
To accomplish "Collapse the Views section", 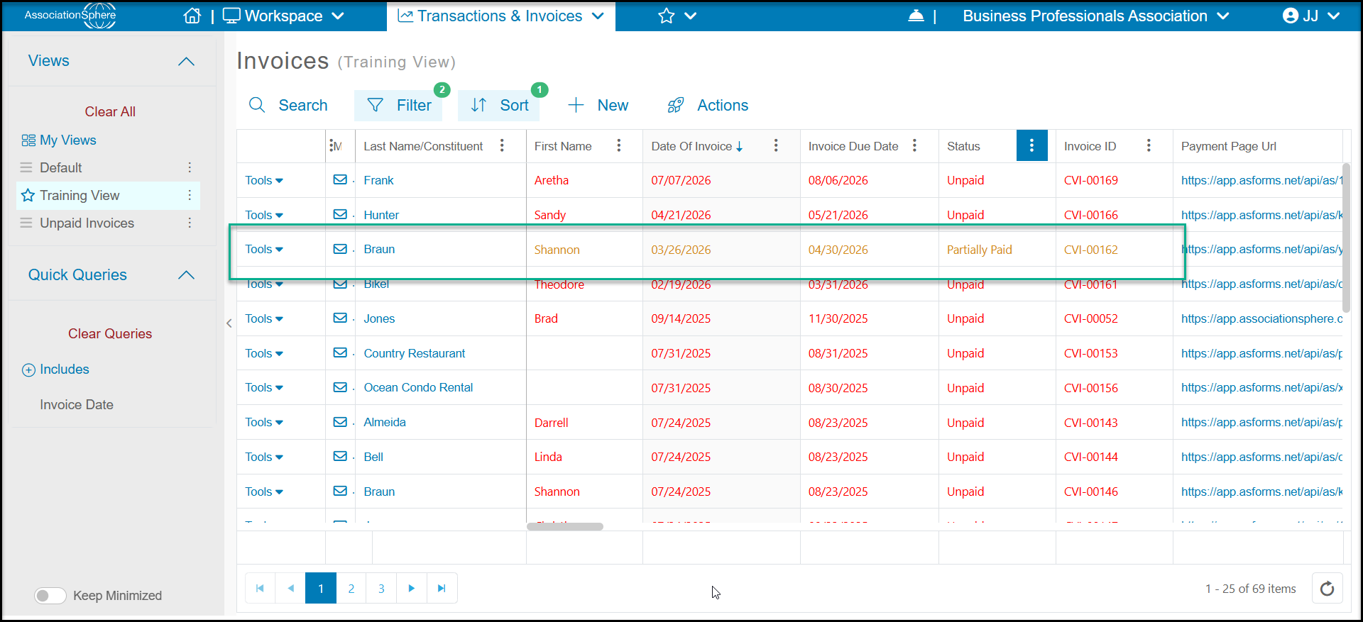I will pos(186,62).
